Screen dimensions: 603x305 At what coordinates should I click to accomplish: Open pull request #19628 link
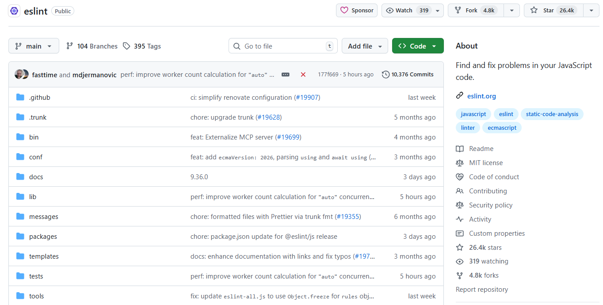tap(268, 117)
